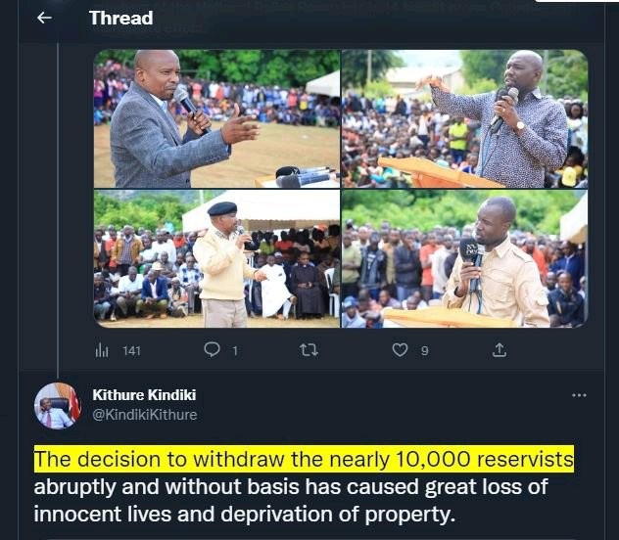View the top-left photo of man in grey blazer
This screenshot has width=619, height=540.
[216, 118]
